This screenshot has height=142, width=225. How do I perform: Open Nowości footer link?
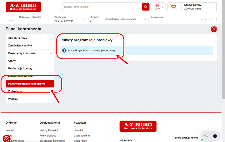coord(78,130)
